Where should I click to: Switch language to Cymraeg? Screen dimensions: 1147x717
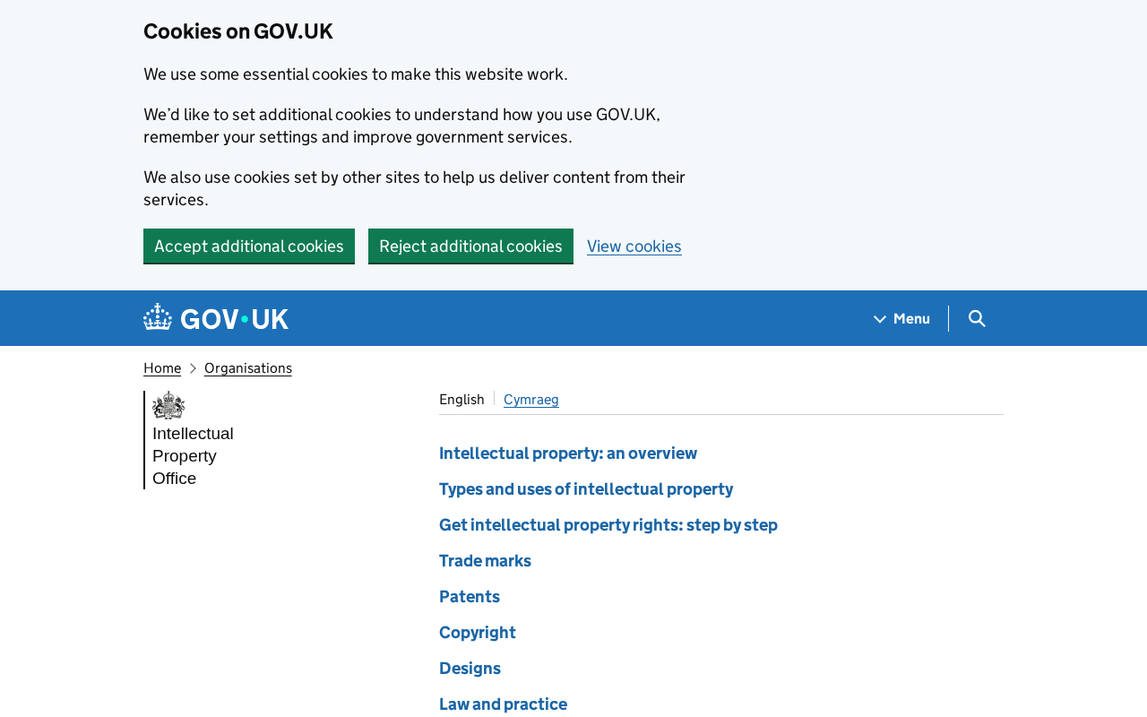click(x=531, y=400)
